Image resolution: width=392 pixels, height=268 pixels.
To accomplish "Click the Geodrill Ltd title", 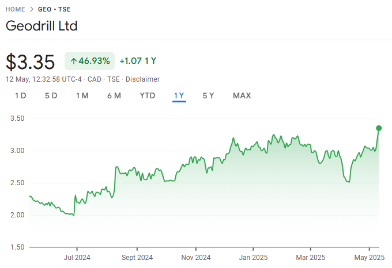I will coord(42,26).
